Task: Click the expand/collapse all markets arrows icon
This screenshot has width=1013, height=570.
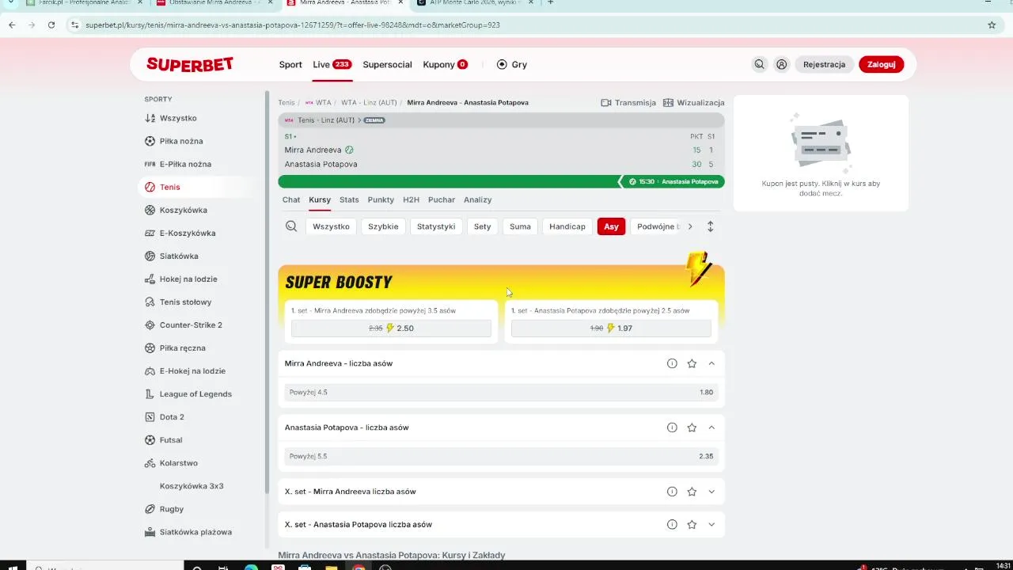Action: pos(710,226)
